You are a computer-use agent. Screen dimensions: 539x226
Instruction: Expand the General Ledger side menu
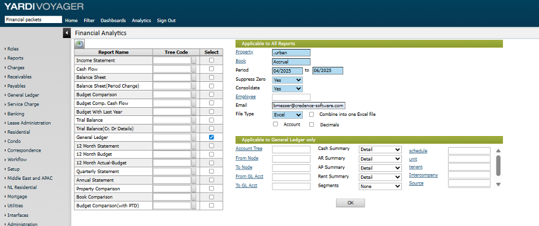23,95
